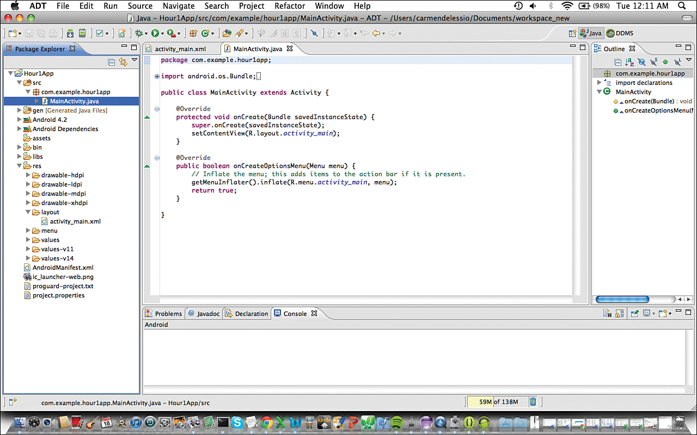Expand the drawable-hdpi folder
Screen dimensions: 697x435
click(28, 175)
